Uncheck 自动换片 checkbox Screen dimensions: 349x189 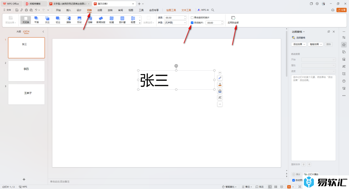click(x=192, y=23)
